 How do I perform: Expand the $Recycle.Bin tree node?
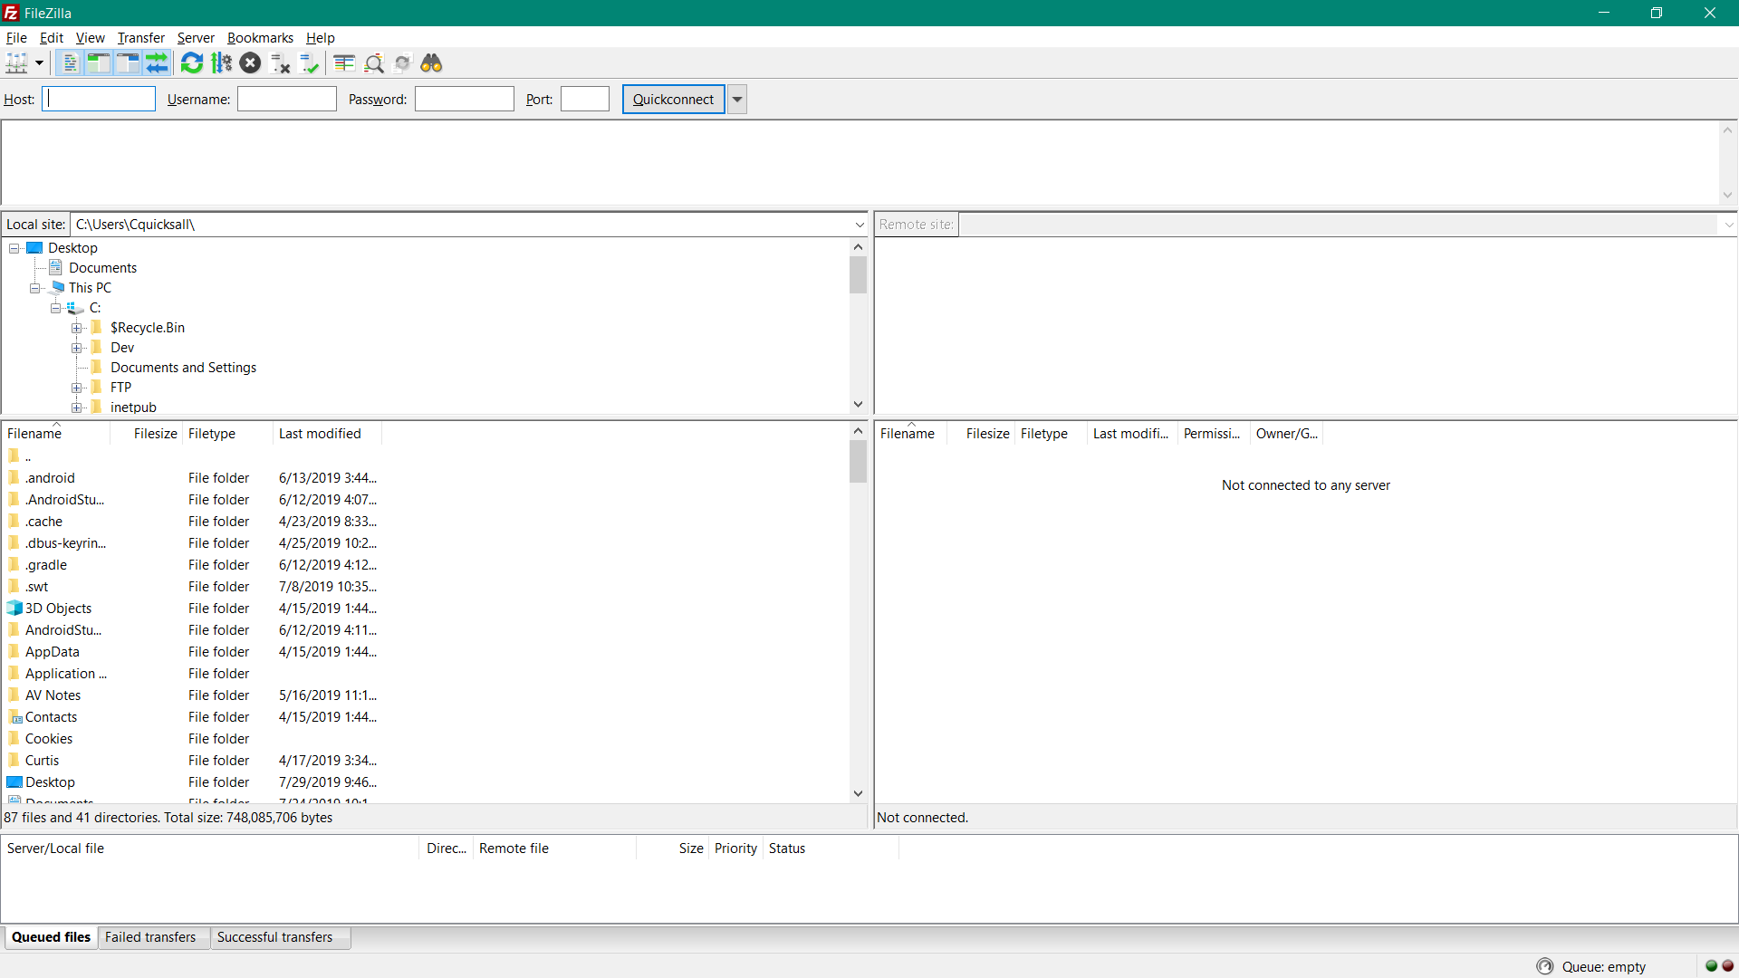click(x=77, y=328)
